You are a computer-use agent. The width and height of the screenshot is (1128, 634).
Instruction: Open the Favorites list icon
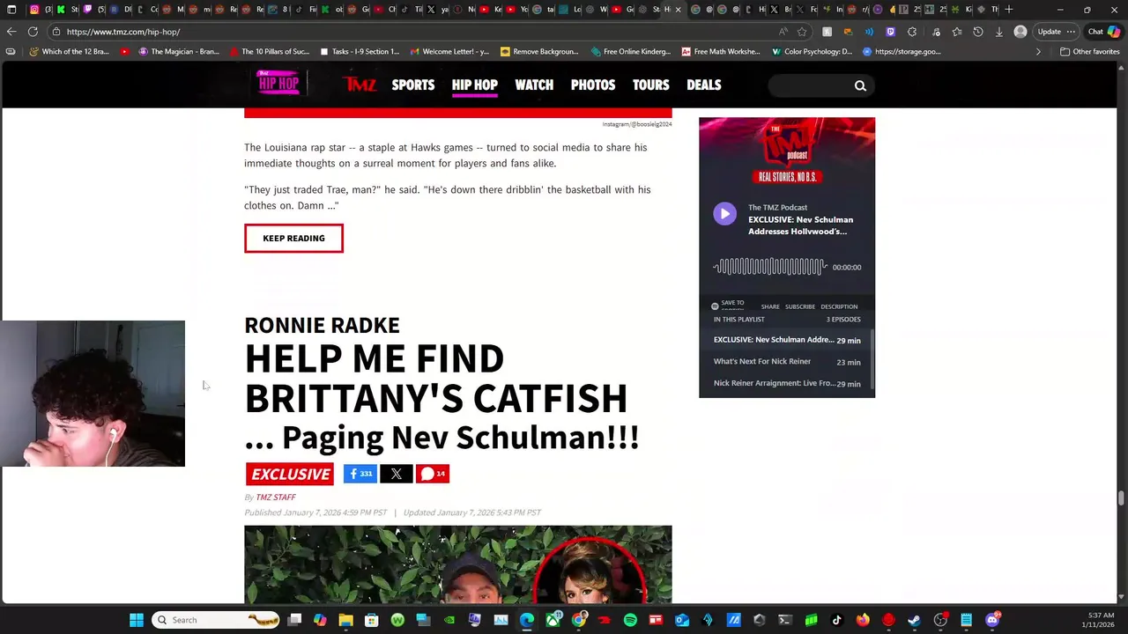(957, 32)
